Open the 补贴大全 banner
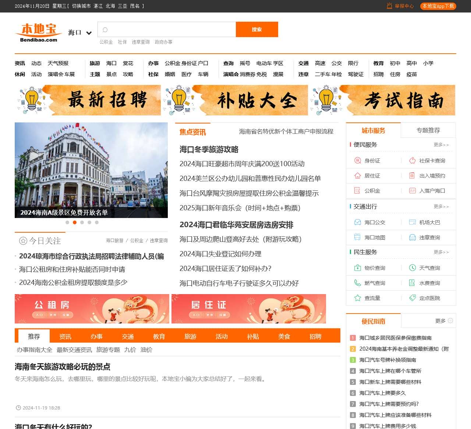Image resolution: width=471 pixels, height=429 pixels. click(x=235, y=100)
